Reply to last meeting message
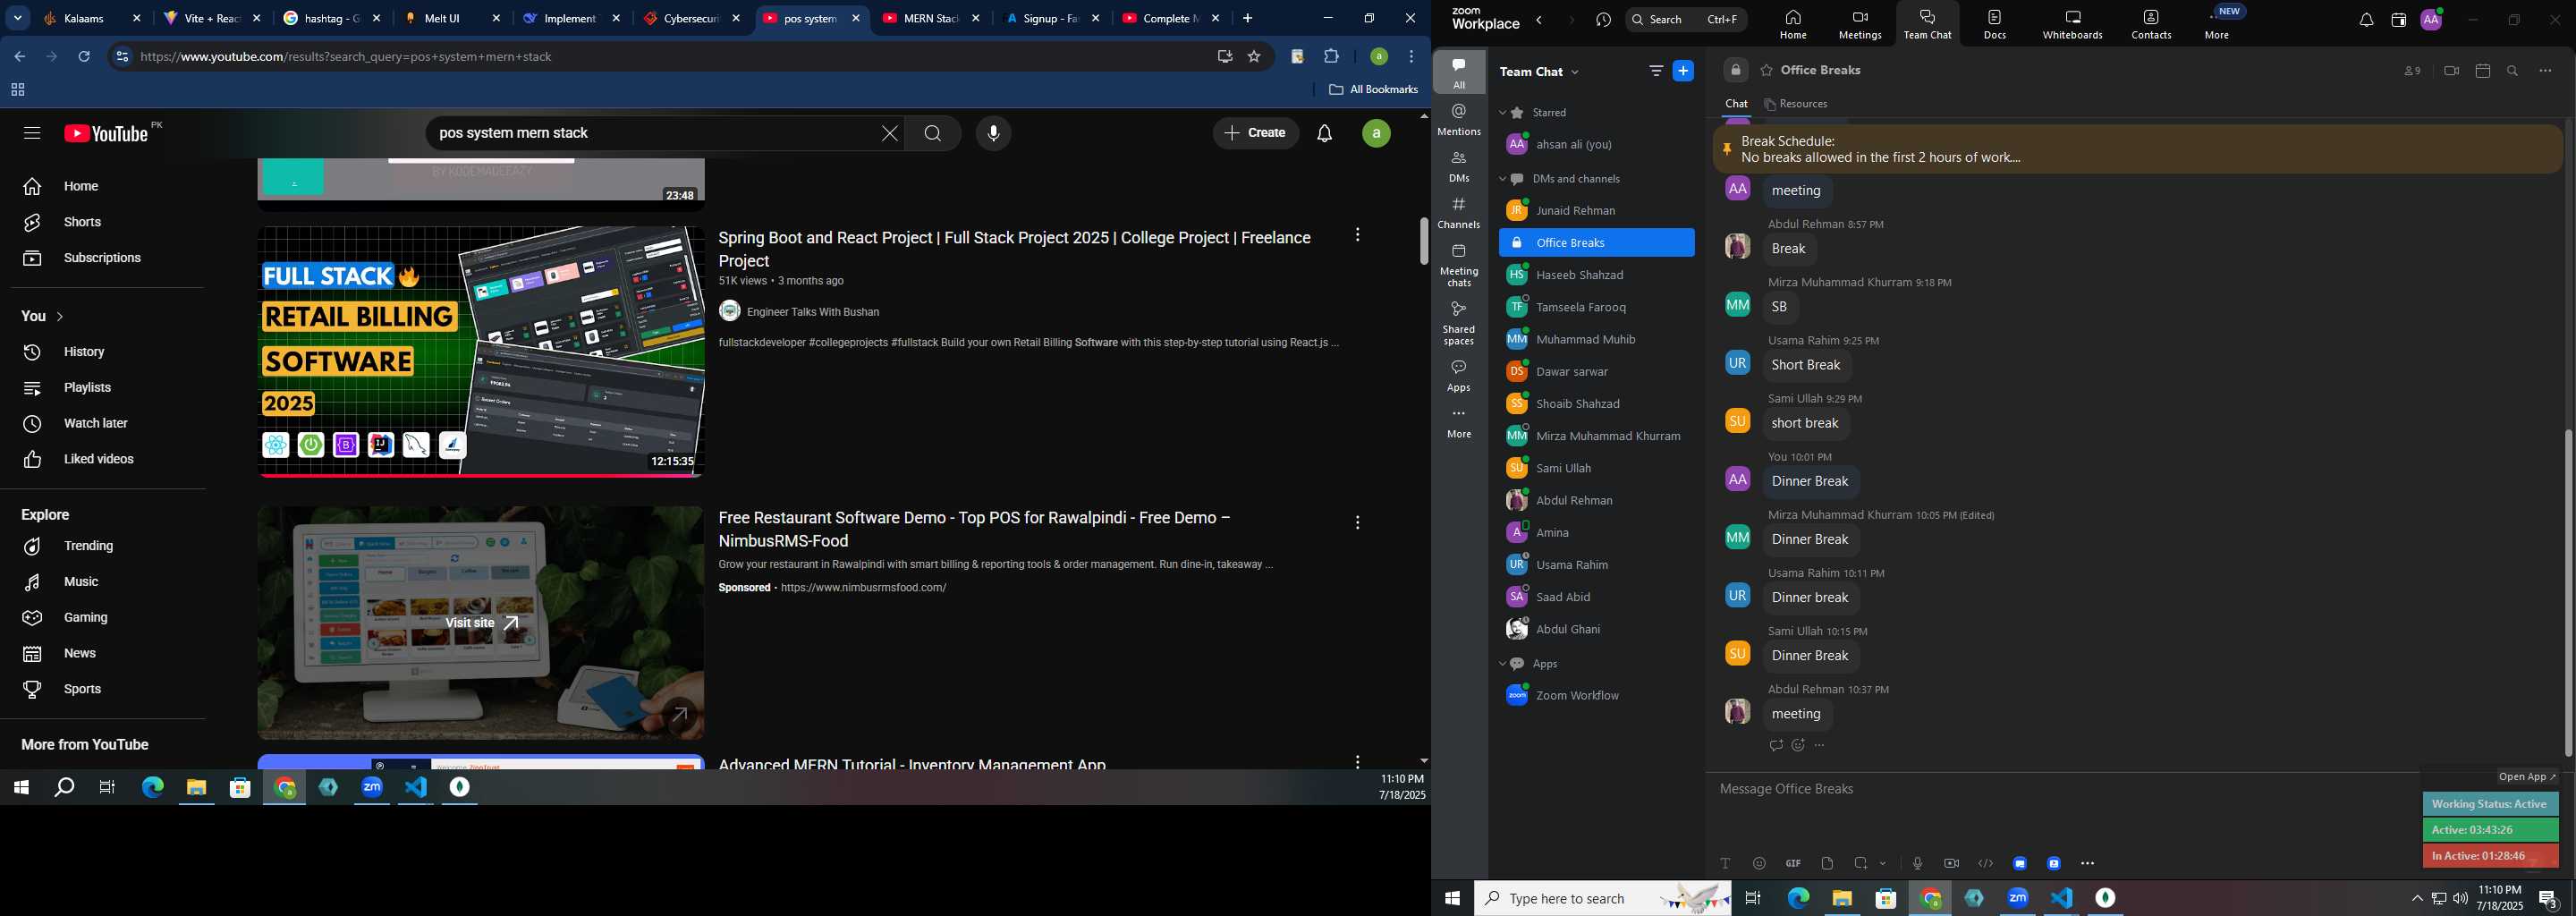Viewport: 2576px width, 916px height. [1776, 745]
